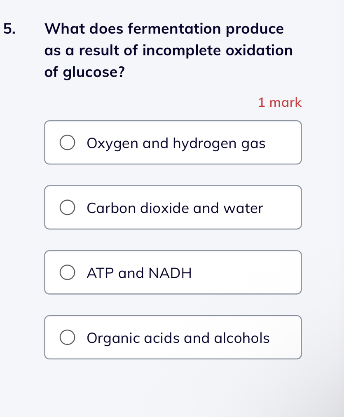Image resolution: width=344 pixels, height=417 pixels.
Task: Select the "Oxygen and hydrogen gas" radio button
Action: pyautogui.click(x=68, y=143)
